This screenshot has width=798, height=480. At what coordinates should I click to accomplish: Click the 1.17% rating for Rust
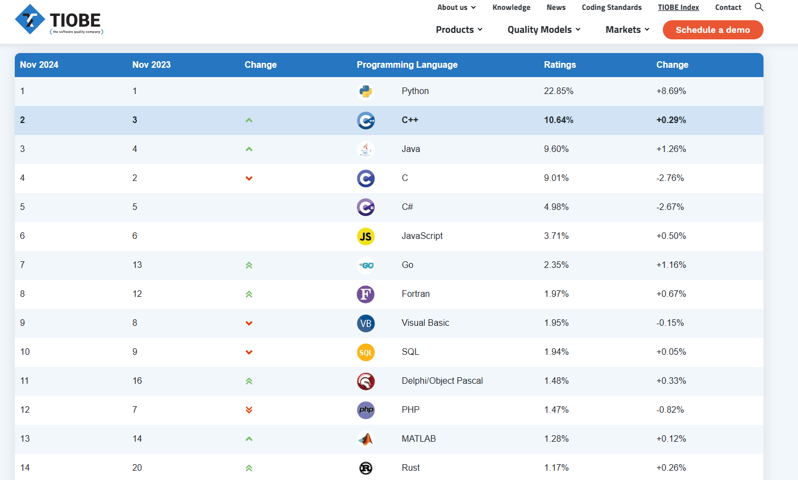point(556,468)
